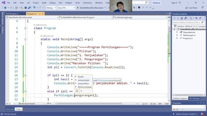The width and height of the screenshot is (207, 116).
Task: Click the editor tab settings gear icon
Action: pos(169,14)
